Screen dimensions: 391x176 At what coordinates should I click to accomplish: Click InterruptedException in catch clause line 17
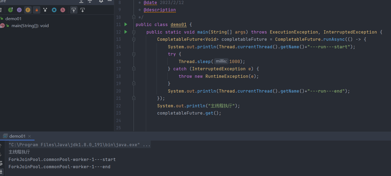(x=219, y=69)
